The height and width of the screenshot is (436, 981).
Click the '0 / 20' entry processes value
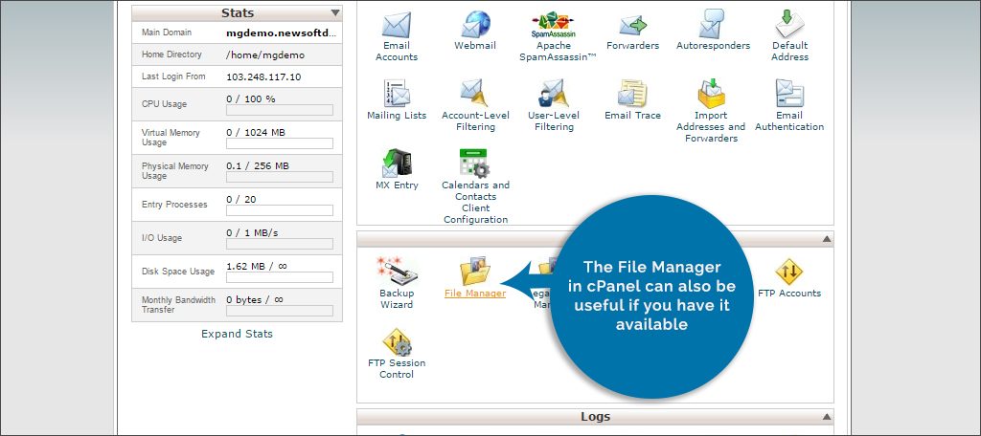(x=241, y=199)
